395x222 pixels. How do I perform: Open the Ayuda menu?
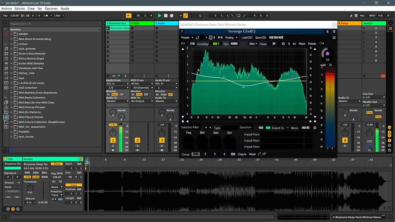pyautogui.click(x=65, y=9)
